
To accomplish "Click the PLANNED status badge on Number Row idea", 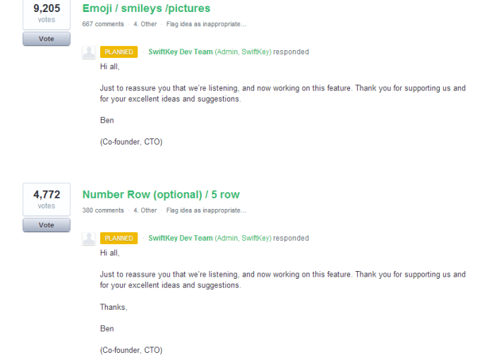I will (119, 239).
